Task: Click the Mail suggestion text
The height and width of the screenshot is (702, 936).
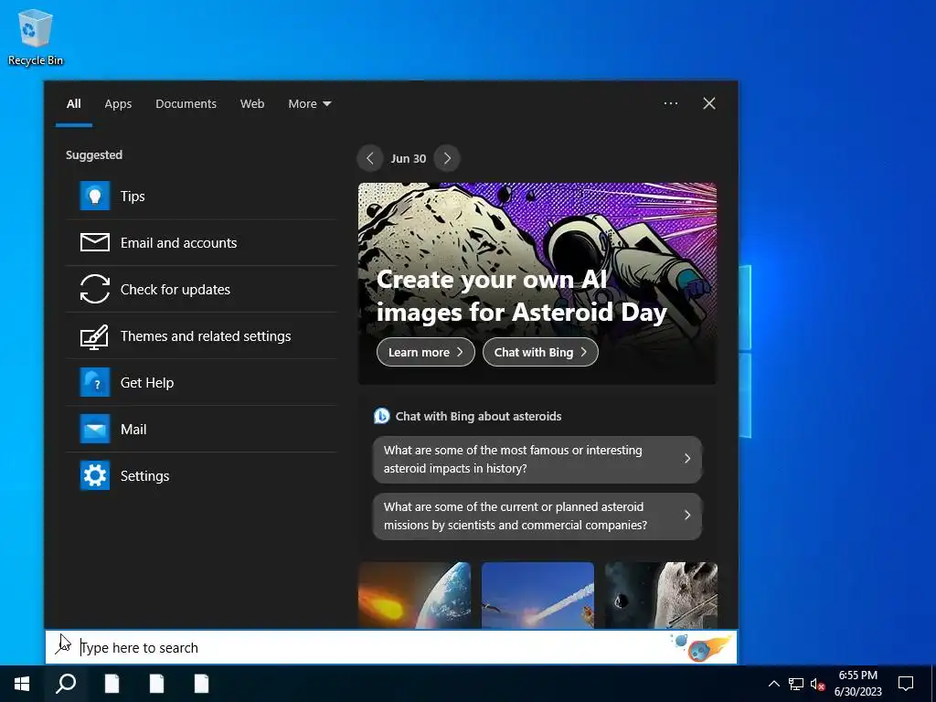Action: 133,430
